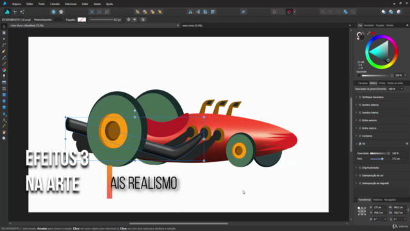The height and width of the screenshot is (231, 410).
Task: Open the Camada menu
Action: coord(54,4)
